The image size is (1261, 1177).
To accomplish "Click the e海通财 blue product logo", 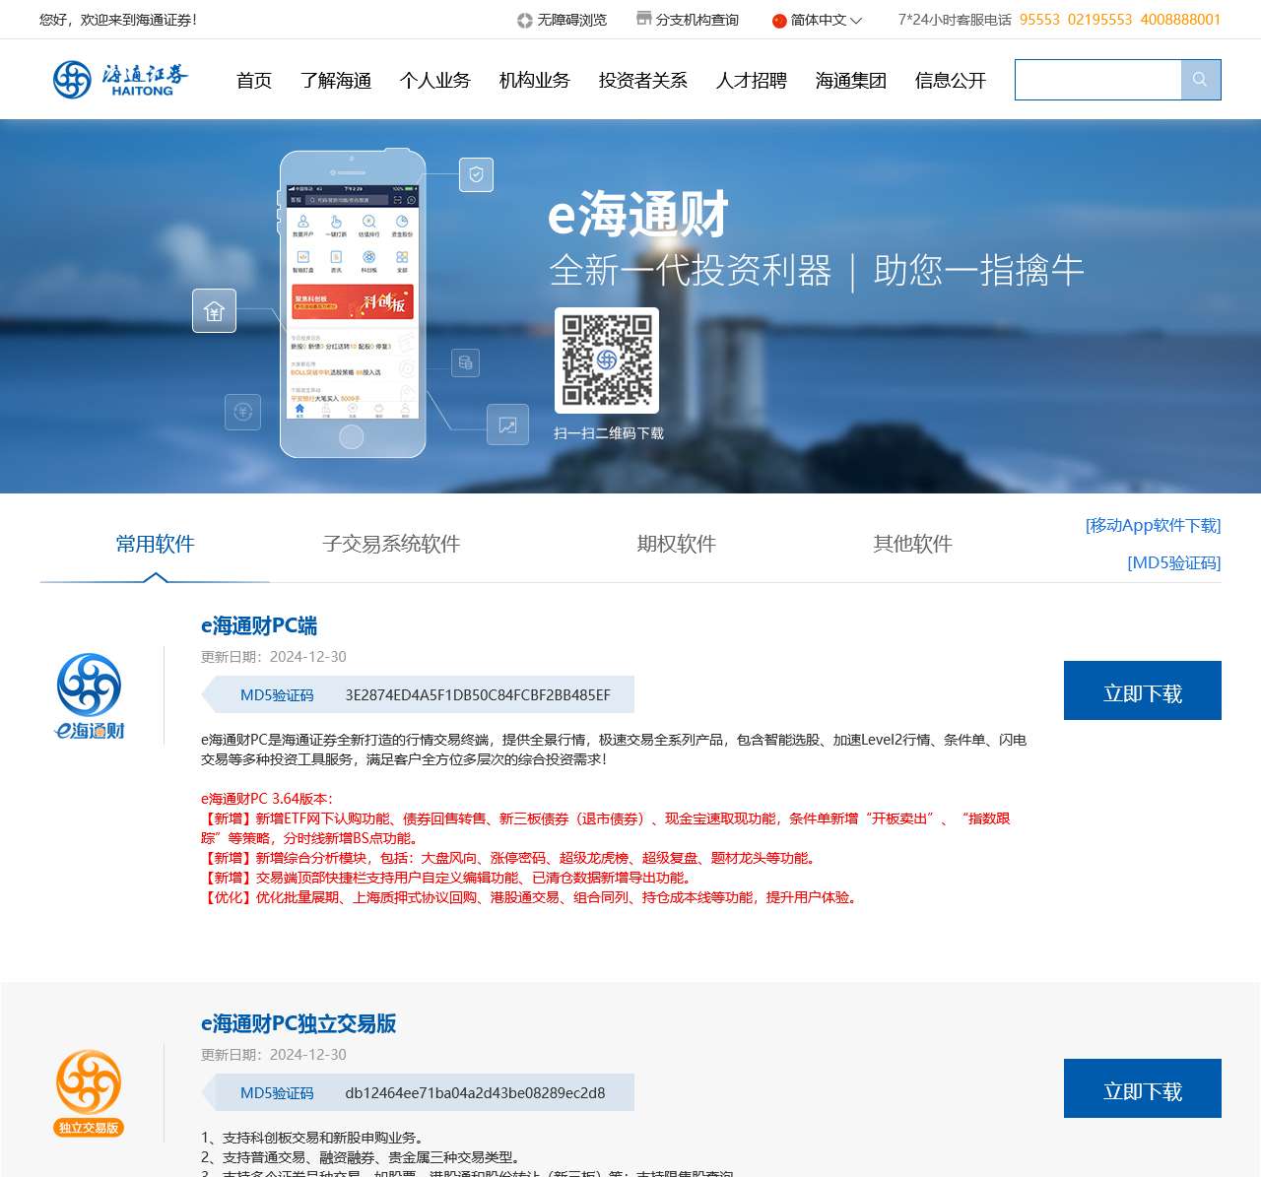I will (89, 695).
